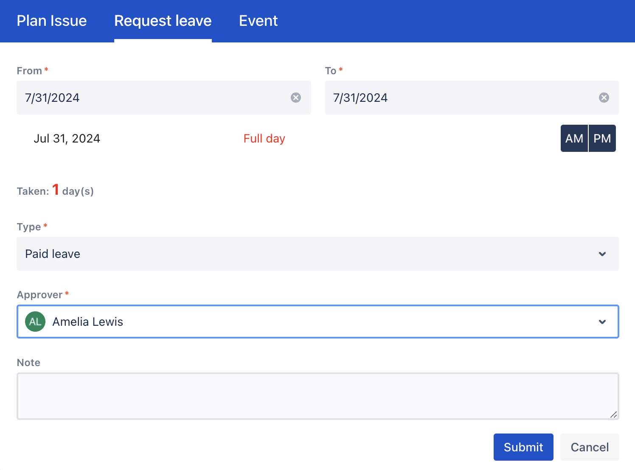Image resolution: width=635 pixels, height=470 pixels.
Task: Select the Request leave tab
Action: tap(163, 21)
